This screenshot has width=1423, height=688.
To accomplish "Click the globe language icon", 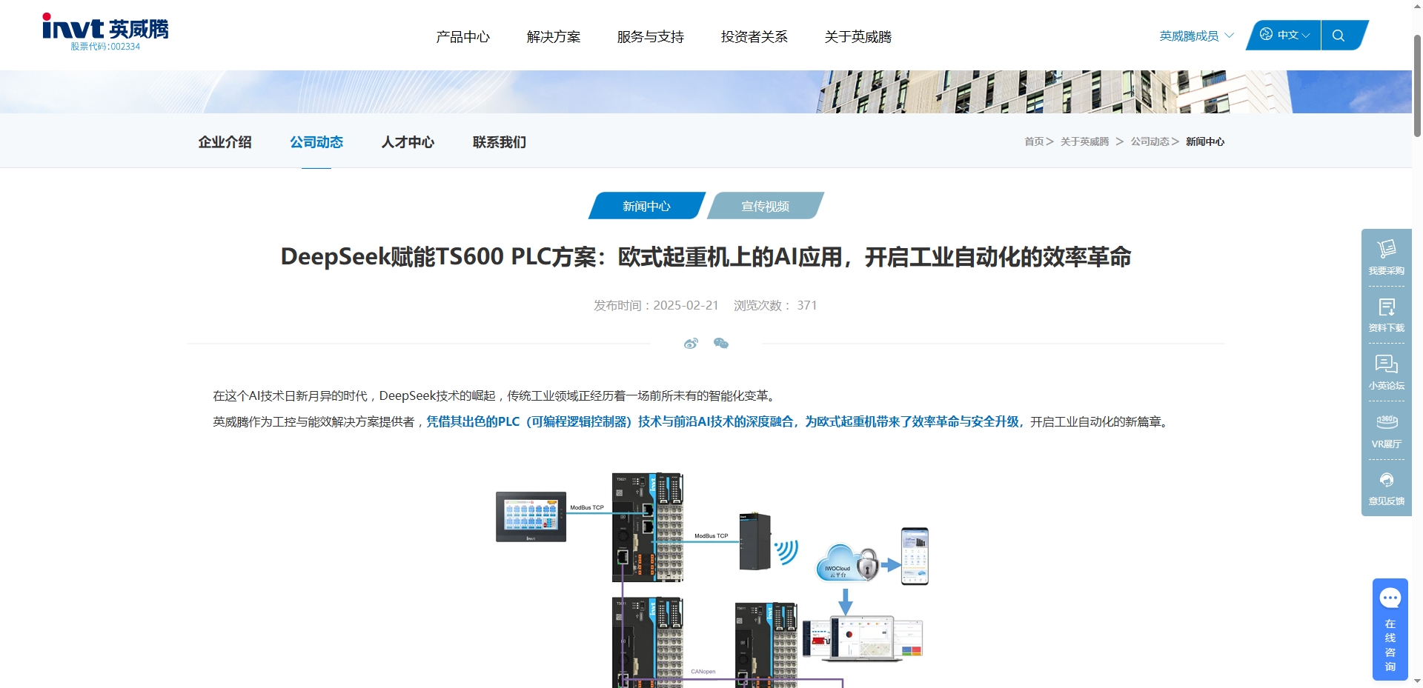I will pyautogui.click(x=1266, y=34).
